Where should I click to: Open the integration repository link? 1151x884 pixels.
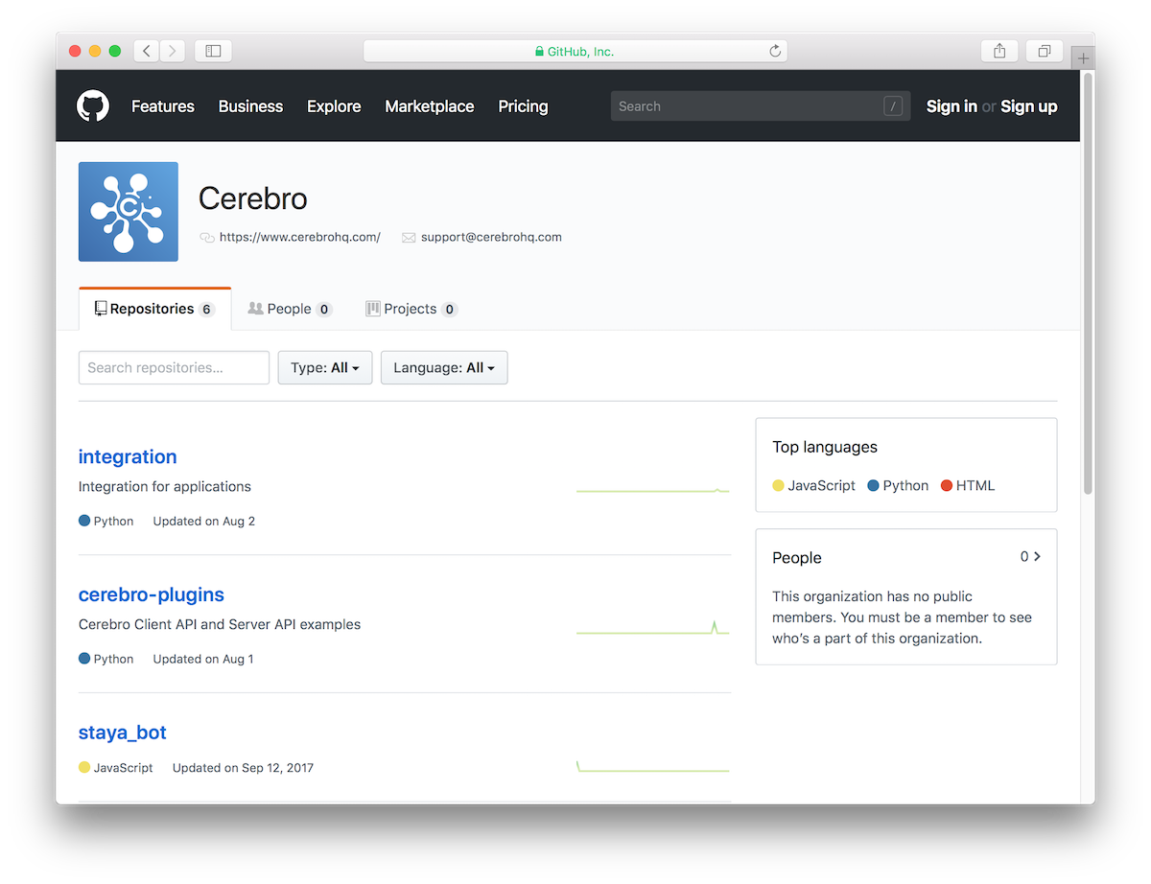point(128,456)
